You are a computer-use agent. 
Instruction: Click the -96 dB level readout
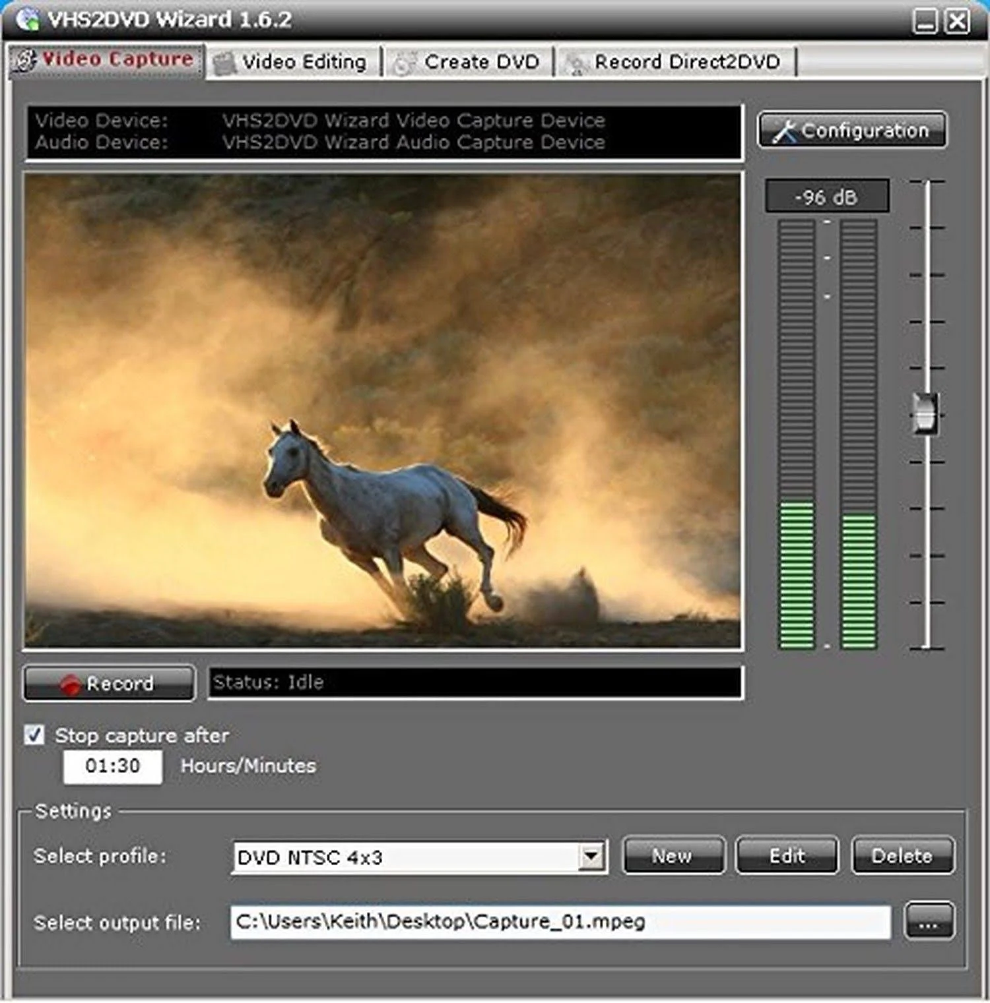coord(826,197)
